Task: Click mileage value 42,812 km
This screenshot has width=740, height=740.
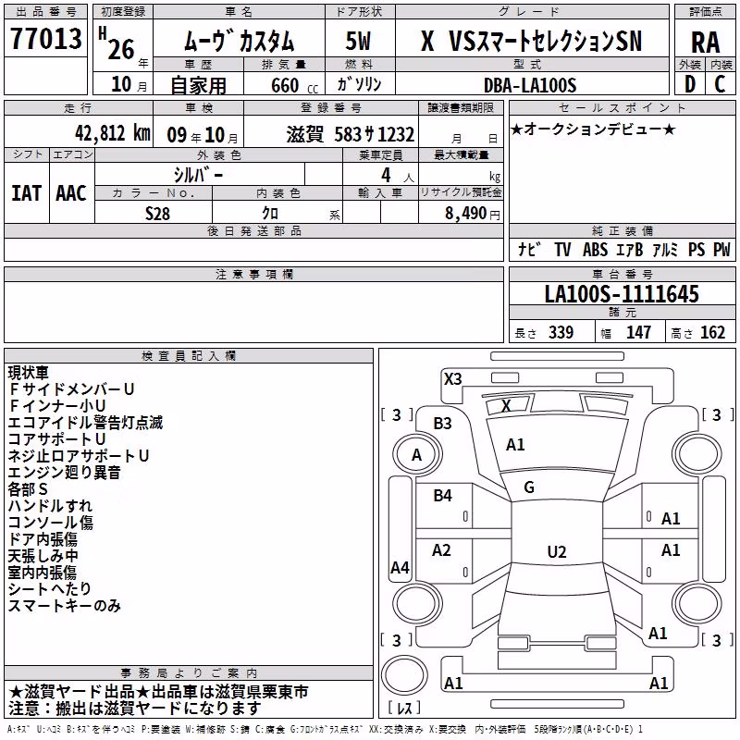Action: click(x=113, y=133)
